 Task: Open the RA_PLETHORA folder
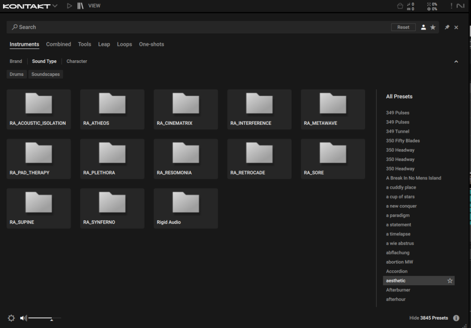coord(113,159)
